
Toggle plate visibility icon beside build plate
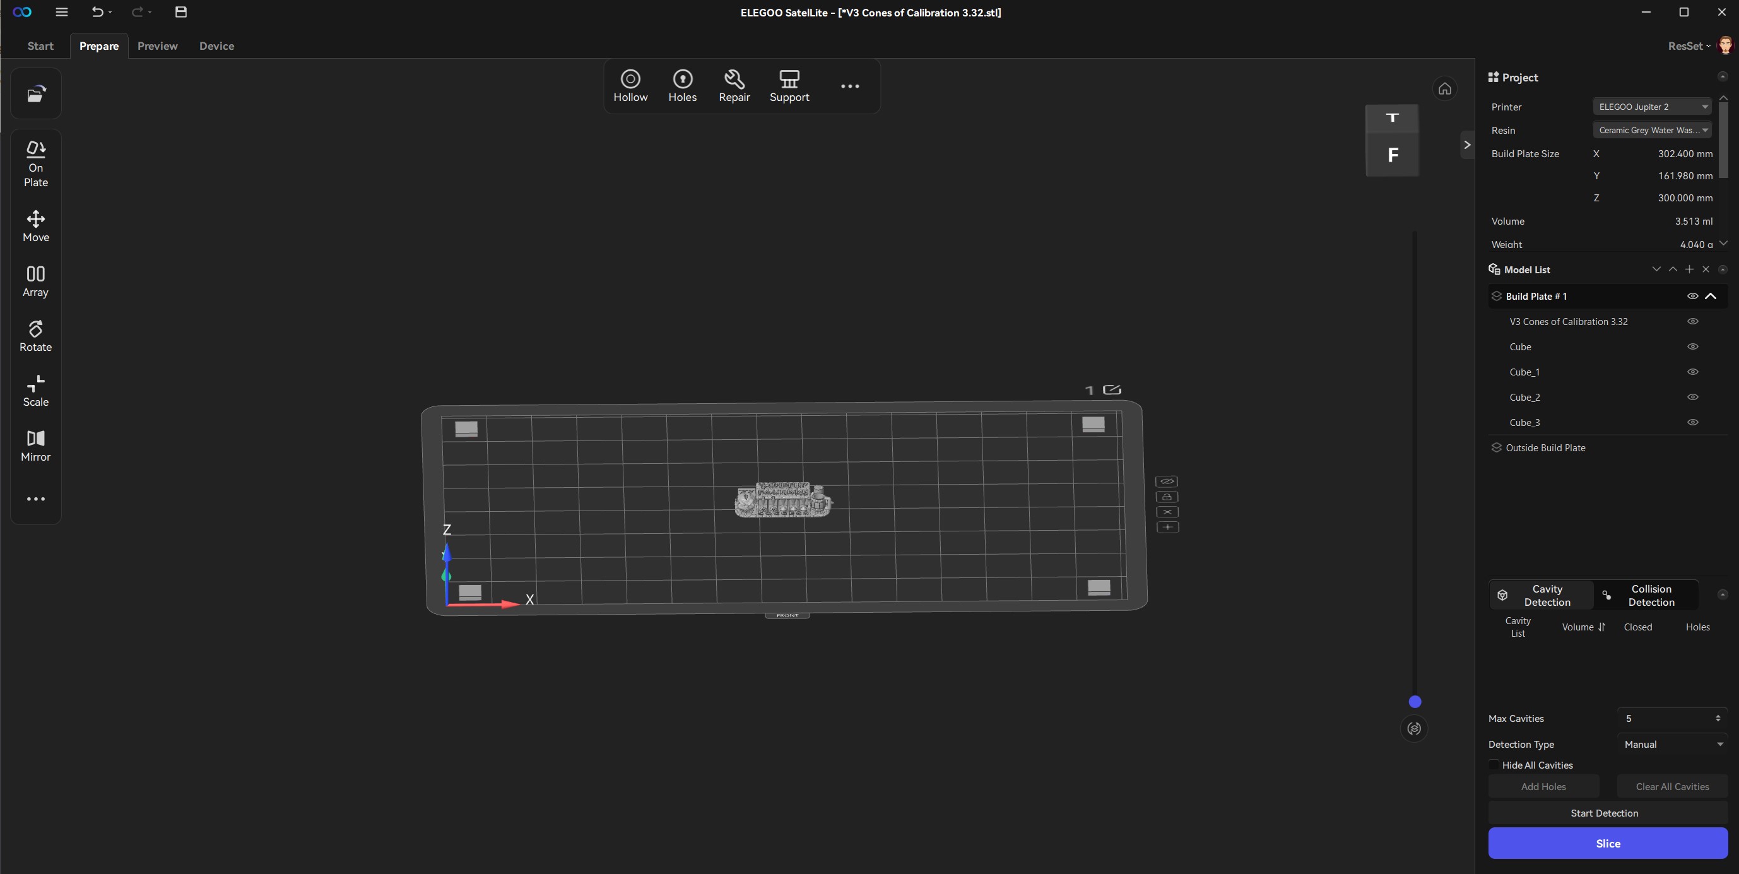point(1167,481)
